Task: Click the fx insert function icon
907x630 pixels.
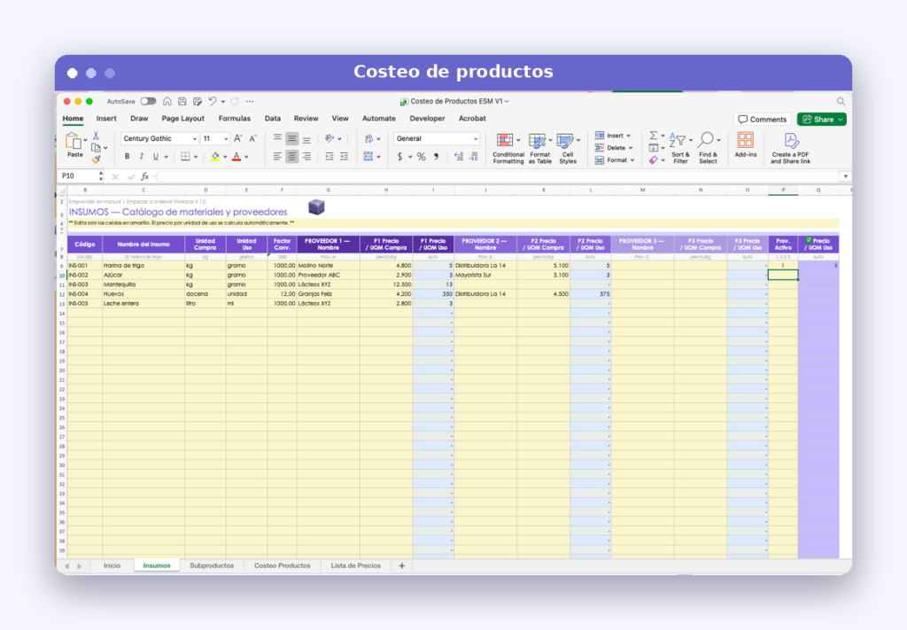Action: click(145, 176)
